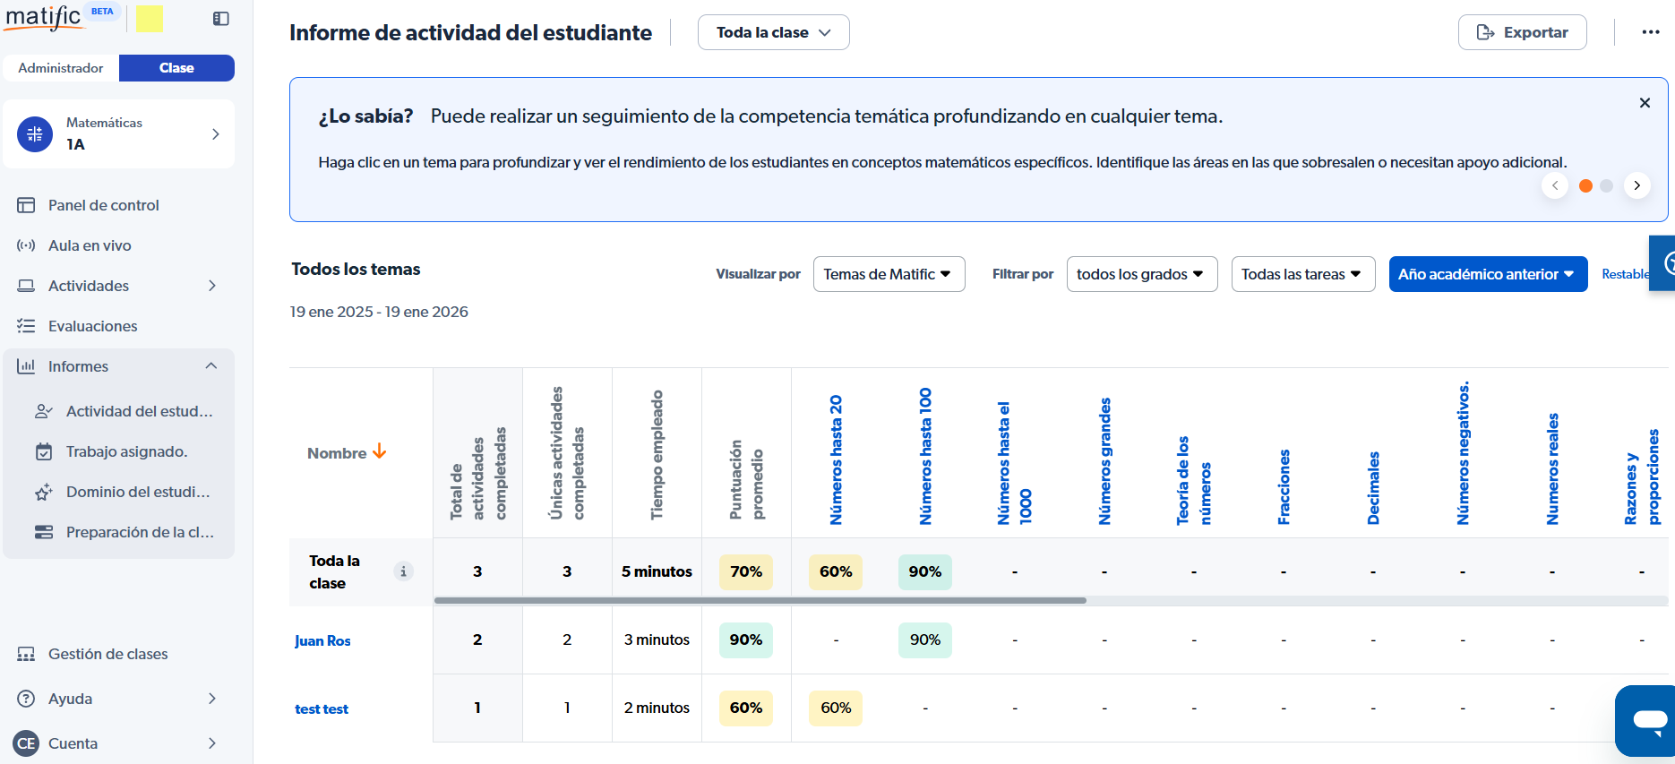
Task: Switch to Administrador mode
Action: (61, 68)
